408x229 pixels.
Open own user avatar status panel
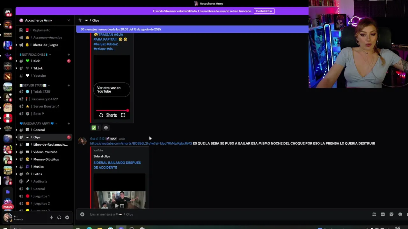(x=8, y=217)
